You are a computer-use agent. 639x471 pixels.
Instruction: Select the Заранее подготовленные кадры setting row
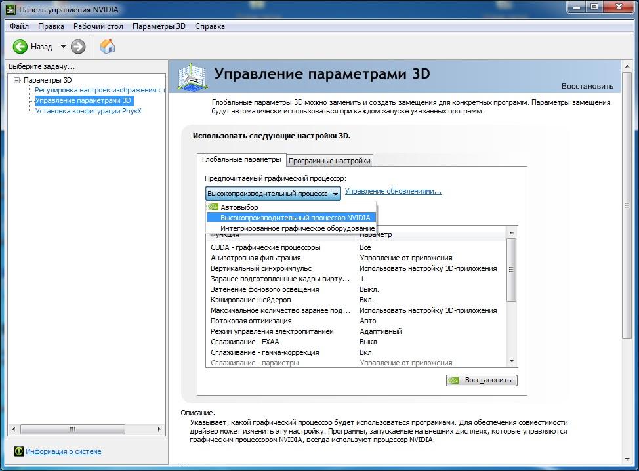pos(356,279)
